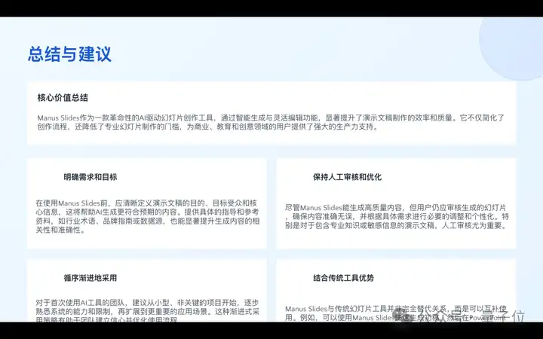The width and height of the screenshot is (543, 339).
Task: Click the paragraph beginning 在使用Manus Slides前
Action: click(x=148, y=216)
